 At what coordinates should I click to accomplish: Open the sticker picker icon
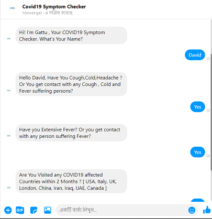click(x=34, y=210)
